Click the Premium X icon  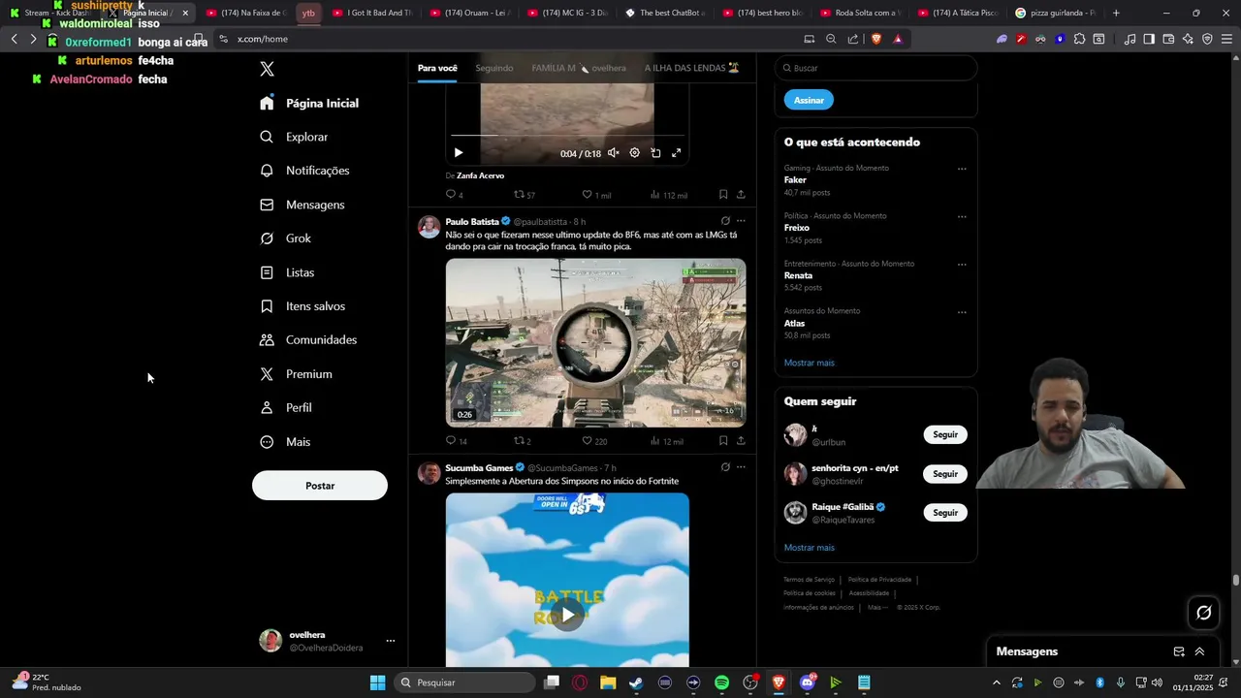(x=267, y=374)
